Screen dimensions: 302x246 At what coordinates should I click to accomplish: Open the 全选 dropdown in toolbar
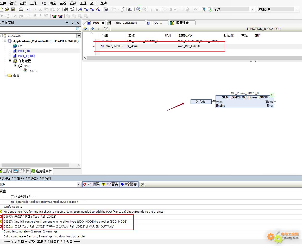click(x=252, y=9)
